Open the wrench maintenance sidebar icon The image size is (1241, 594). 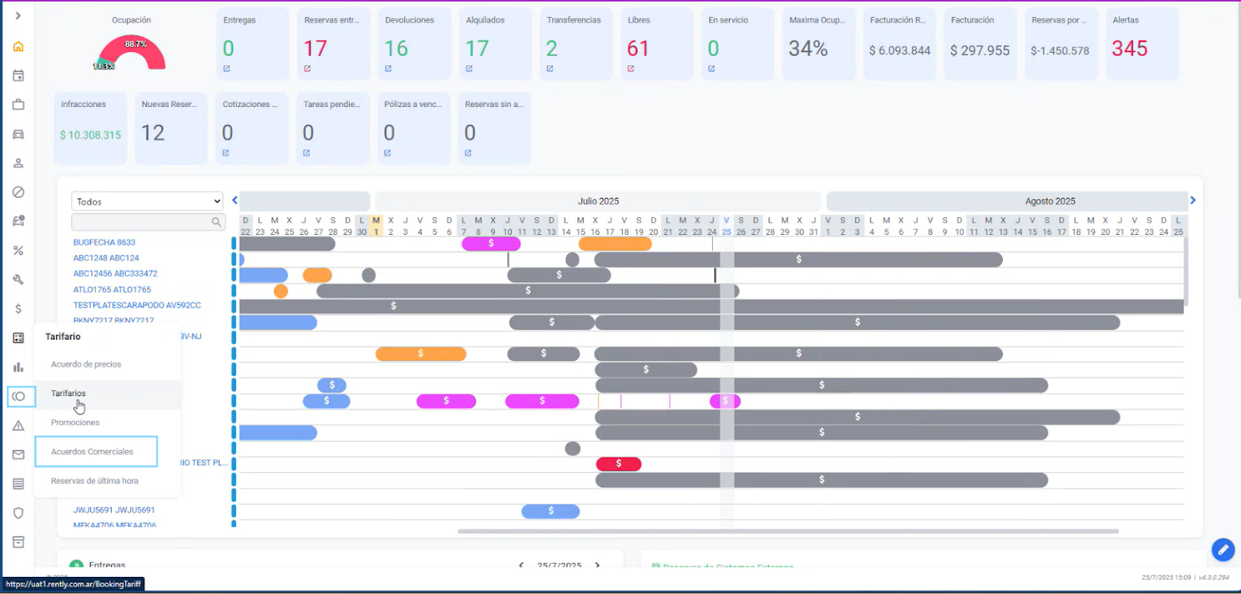(19, 279)
